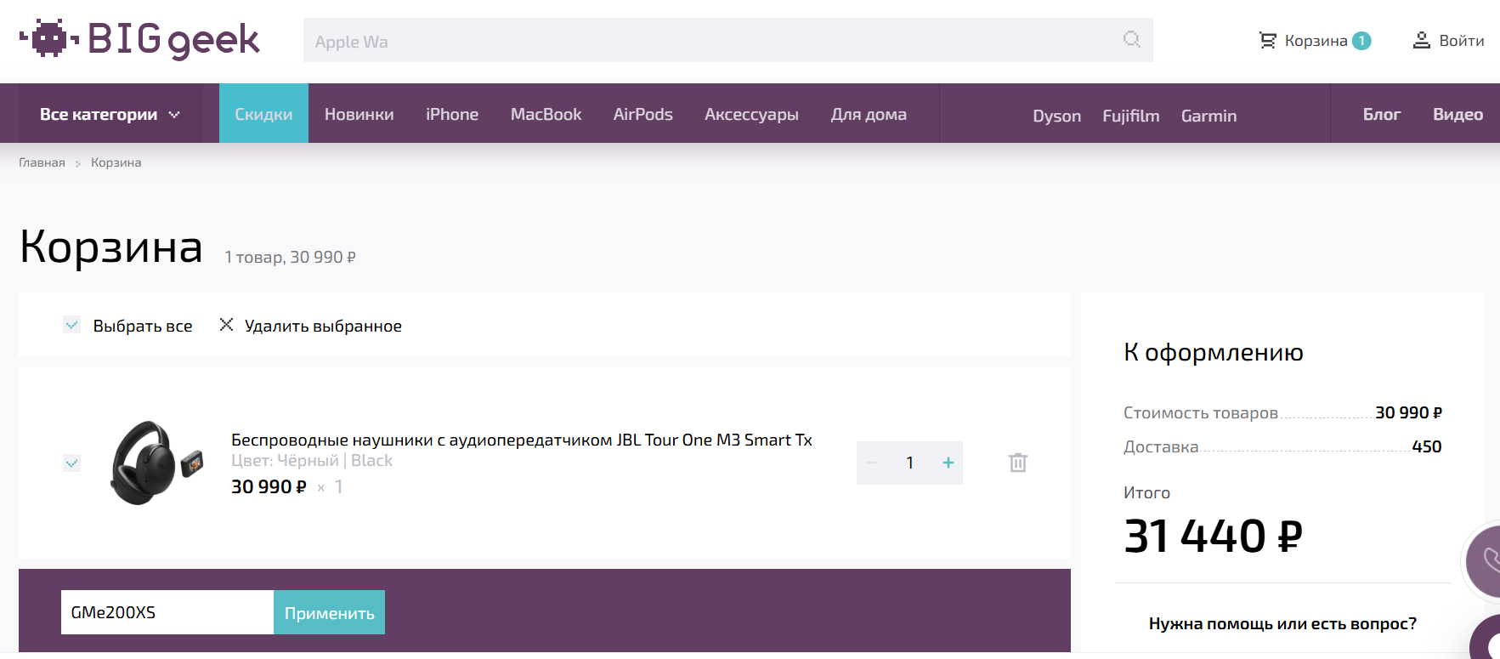Toggle the JBL headphones item checkbox
This screenshot has width=1500, height=659.
click(x=72, y=463)
